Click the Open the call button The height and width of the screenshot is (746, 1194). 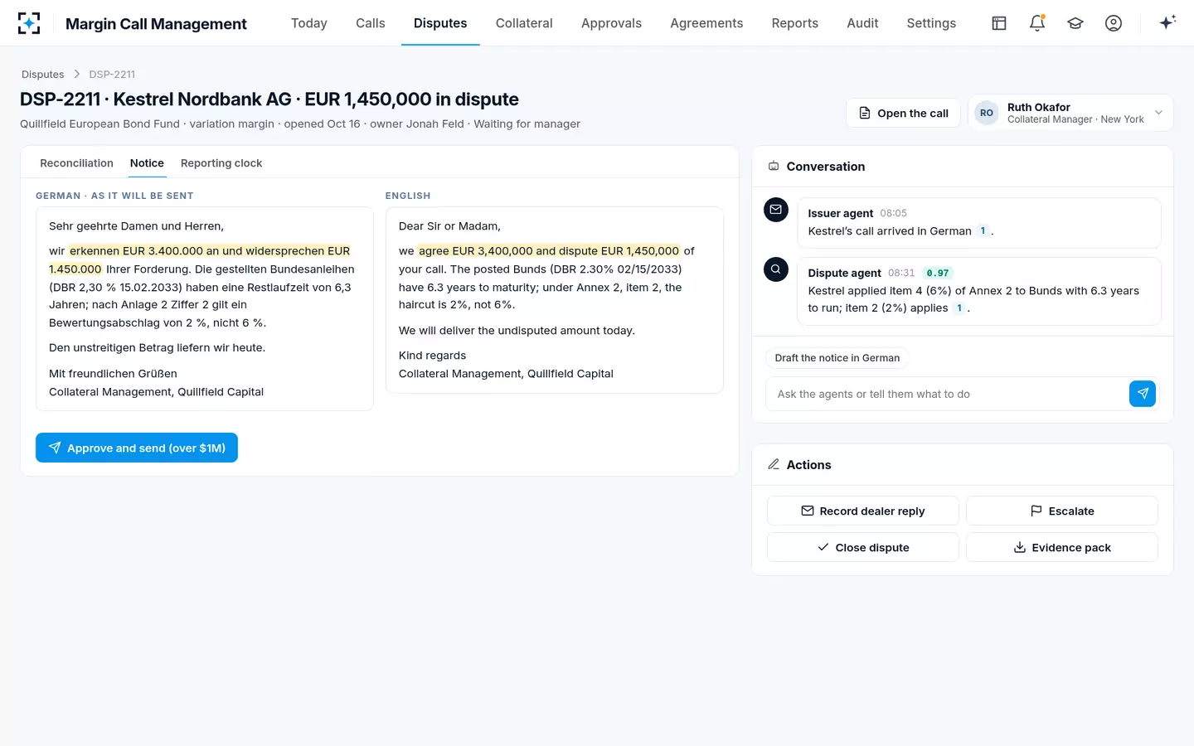click(903, 113)
